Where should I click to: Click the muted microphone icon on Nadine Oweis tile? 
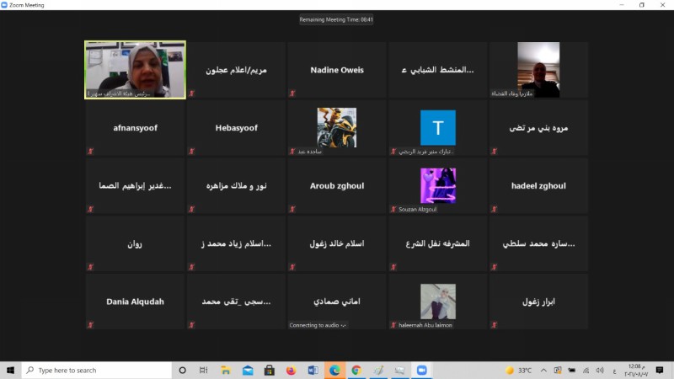(292, 93)
